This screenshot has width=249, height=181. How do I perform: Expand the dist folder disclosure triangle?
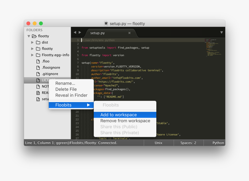33,42
